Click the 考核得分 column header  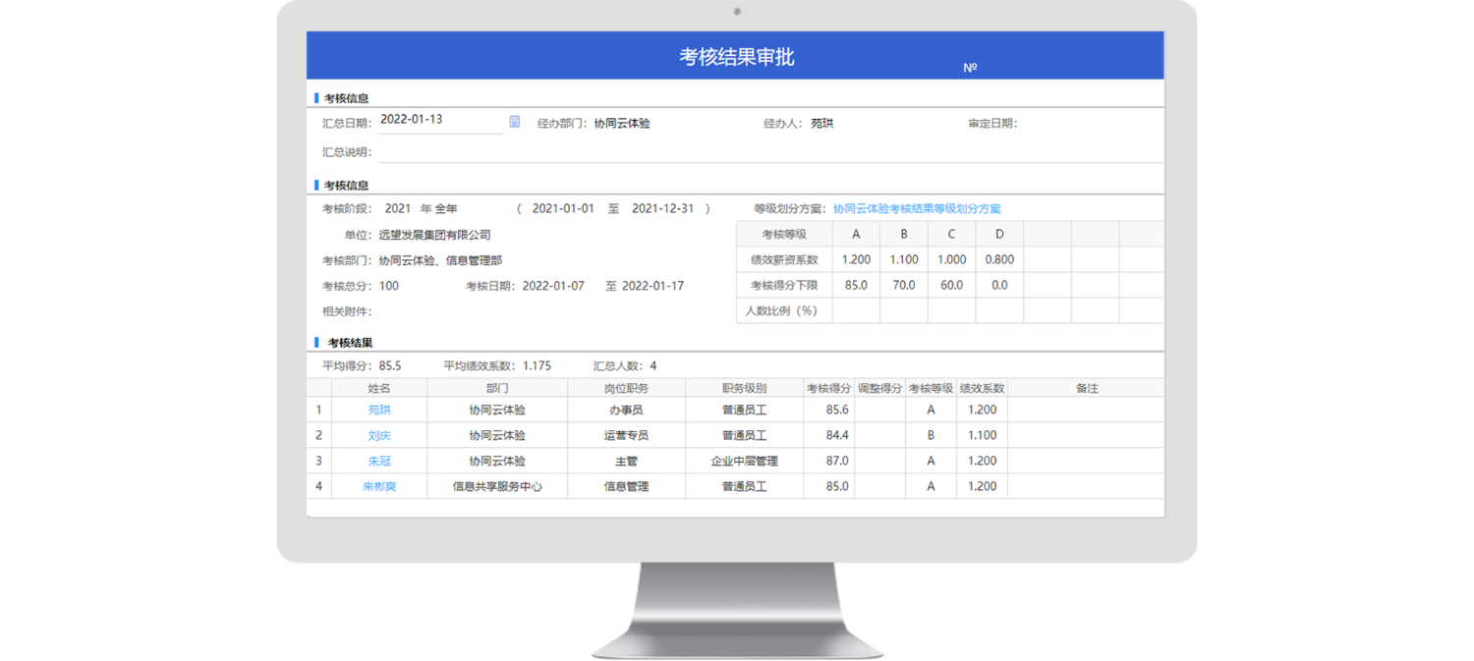pyautogui.click(x=828, y=389)
